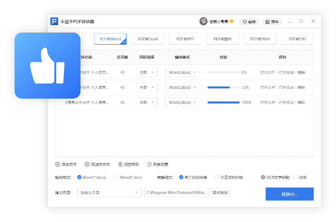Expand Word(.docx) format dropdown in second row
The width and height of the screenshot is (336, 222).
(182, 87)
